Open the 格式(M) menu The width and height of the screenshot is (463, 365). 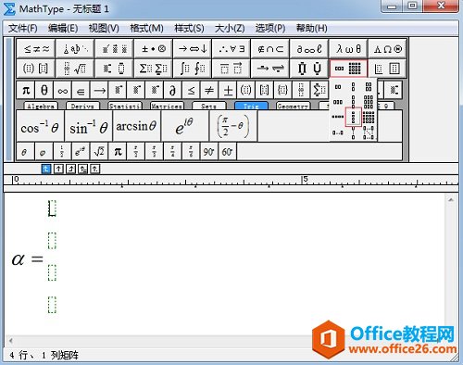[146, 29]
